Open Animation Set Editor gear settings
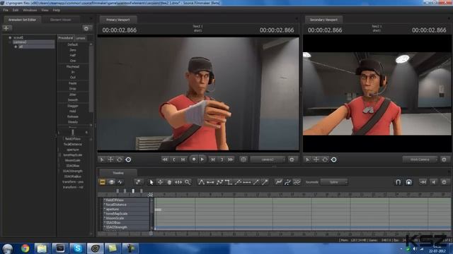Screen dimensions: 453x254 click(x=86, y=28)
